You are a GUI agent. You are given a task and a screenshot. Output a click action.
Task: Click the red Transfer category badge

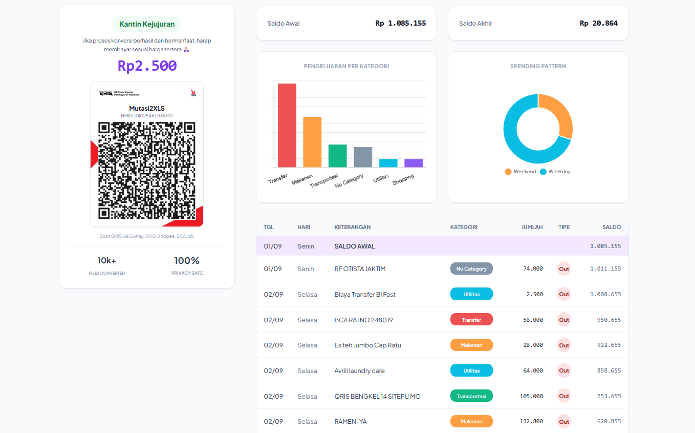pyautogui.click(x=471, y=320)
